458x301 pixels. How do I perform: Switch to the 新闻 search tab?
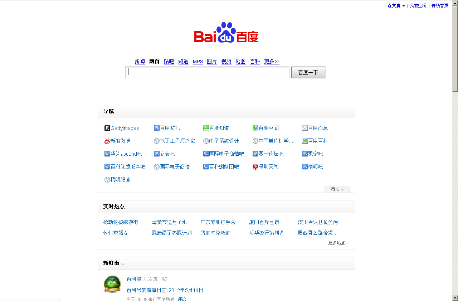pos(140,61)
